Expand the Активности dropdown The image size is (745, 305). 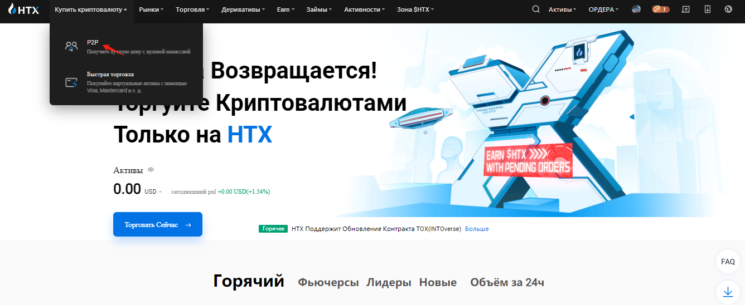[365, 9]
